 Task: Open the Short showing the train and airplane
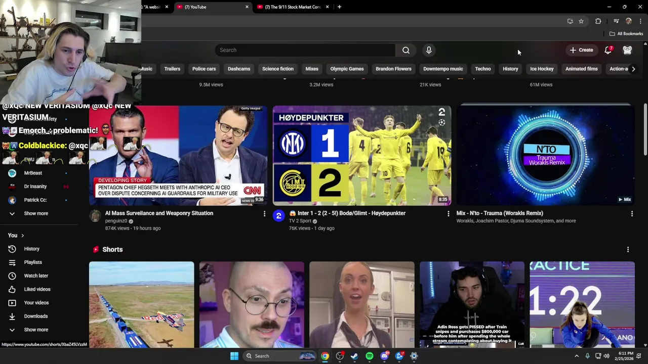(x=141, y=304)
